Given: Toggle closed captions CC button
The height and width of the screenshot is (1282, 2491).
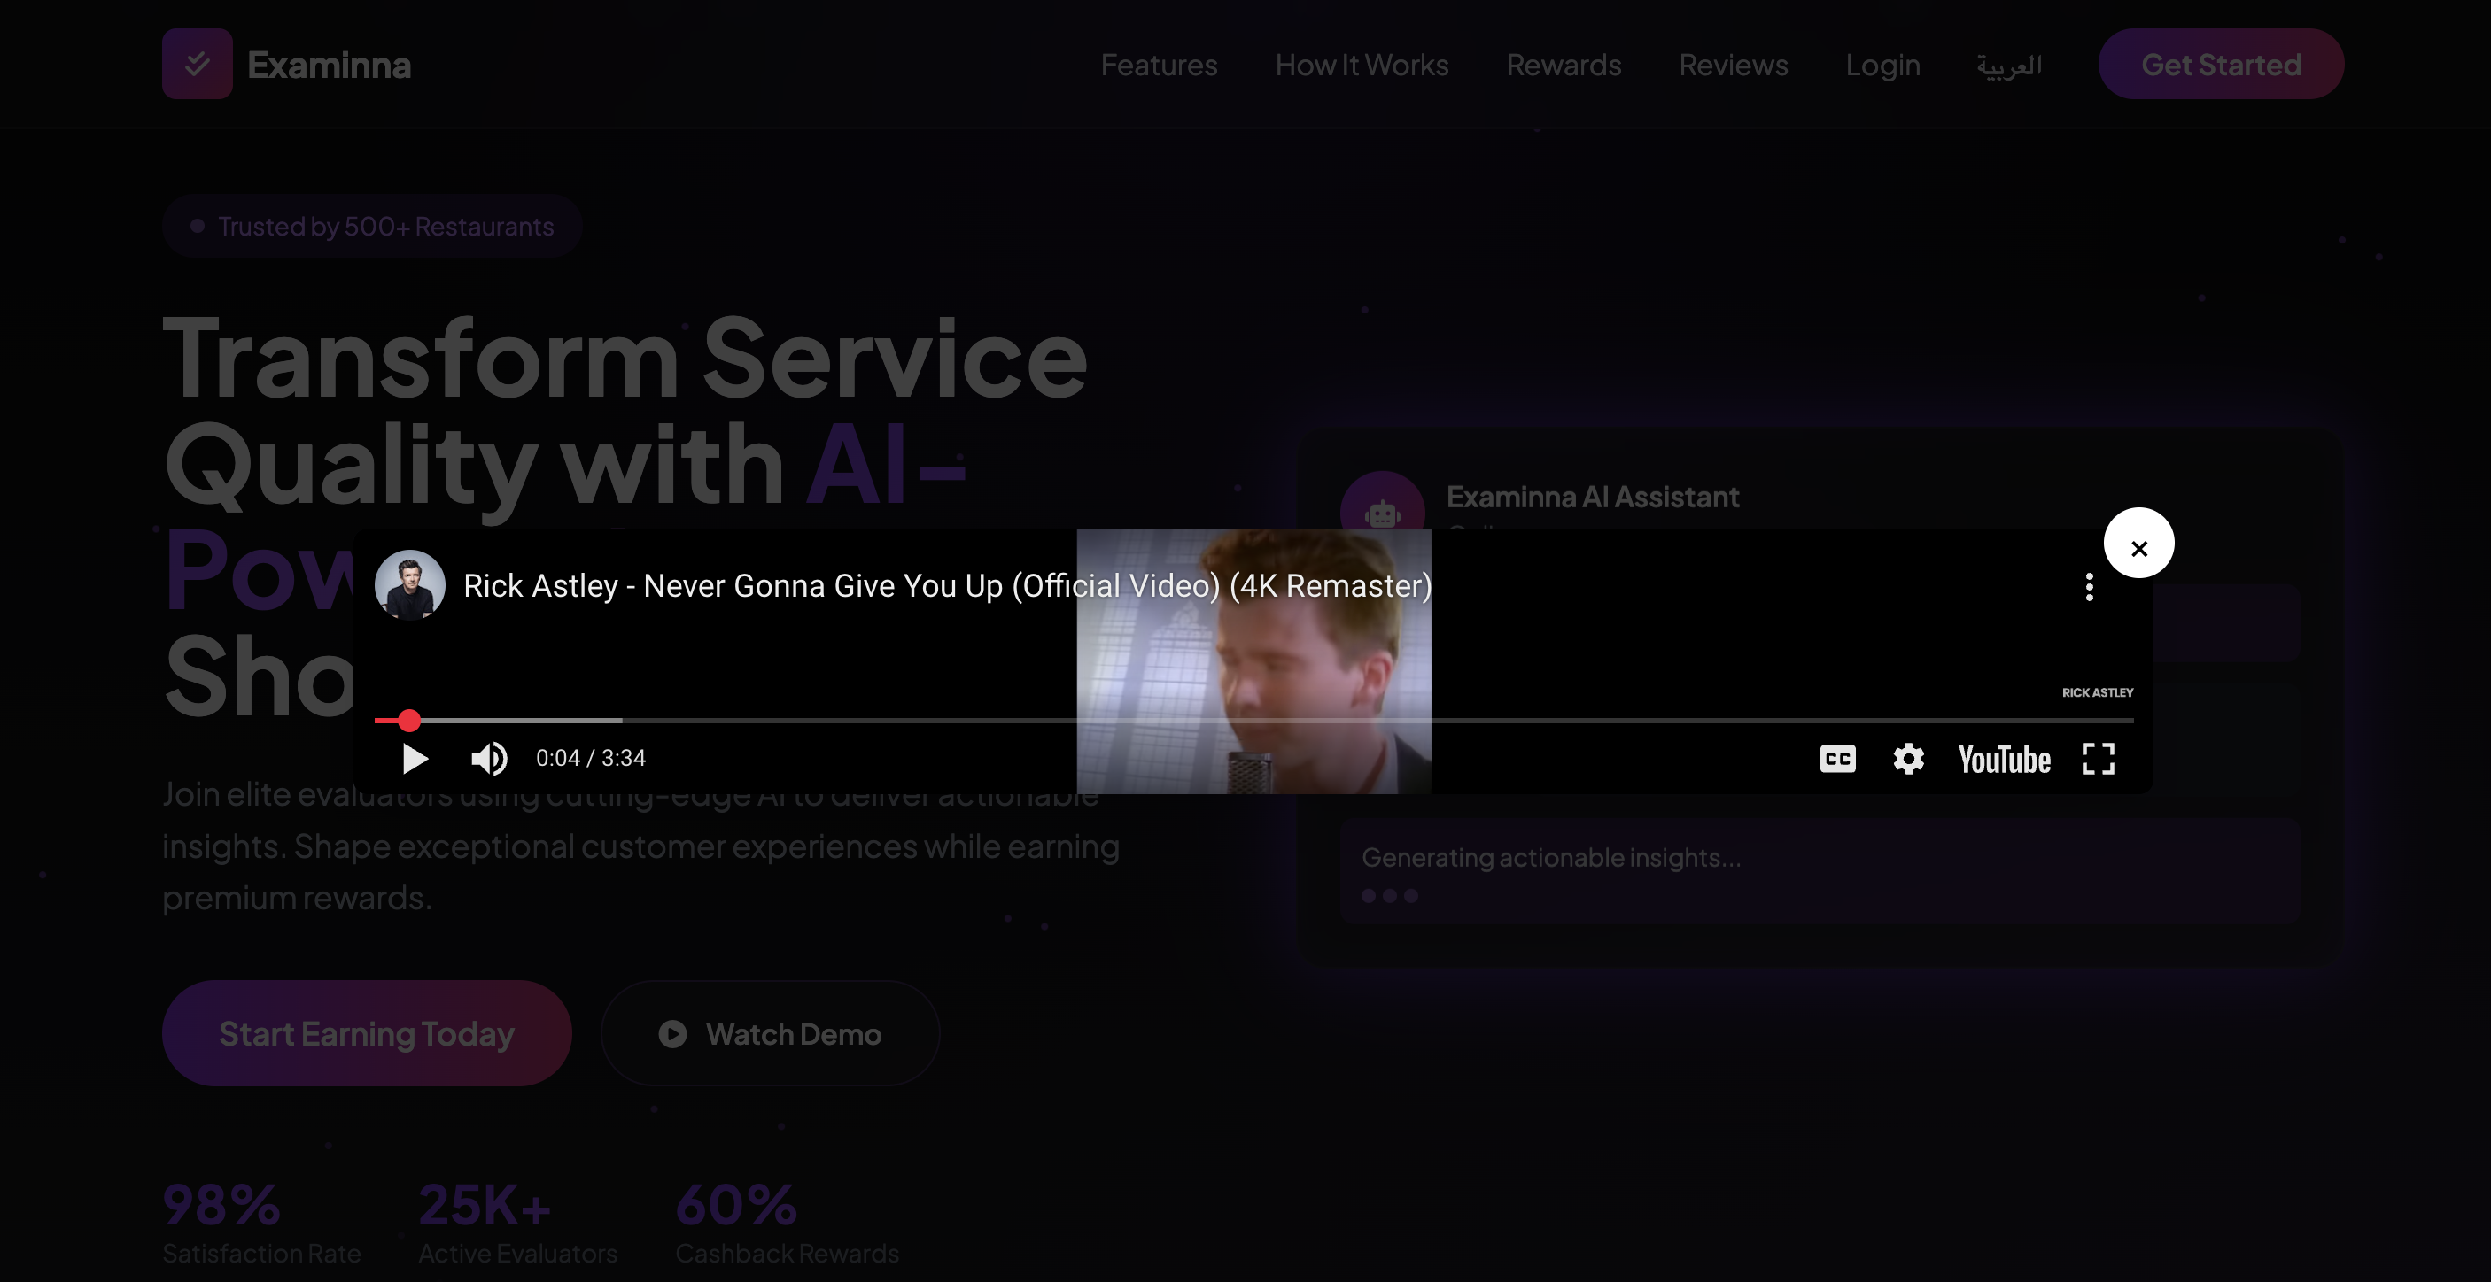Looking at the screenshot, I should 1837,759.
